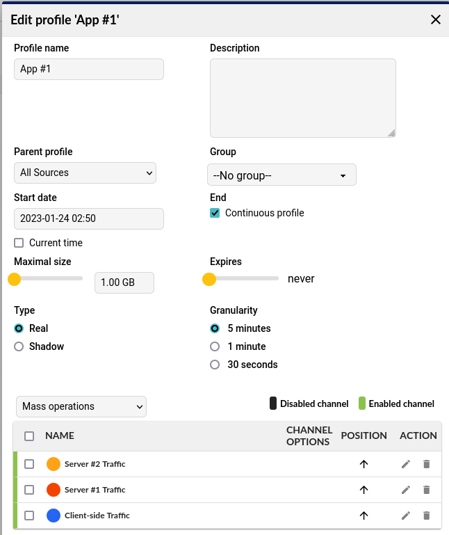The height and width of the screenshot is (535, 449).
Task: Open the Mass operations dropdown
Action: (81, 406)
